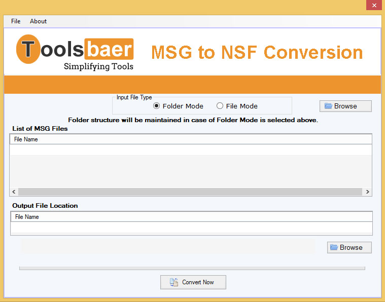Open the About menu
385x302 pixels.
point(38,21)
